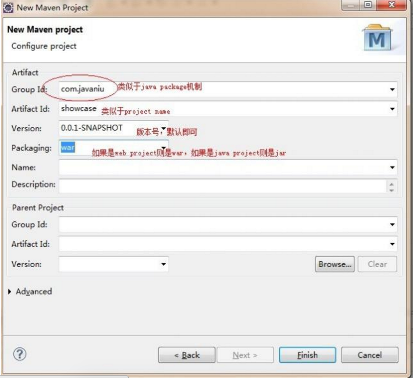
Task: Maximize the New Maven Project window
Action: coord(368,5)
